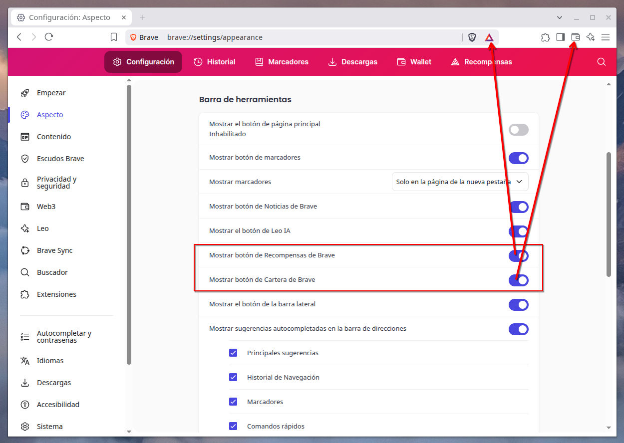Click the forward navigation arrow

click(34, 37)
